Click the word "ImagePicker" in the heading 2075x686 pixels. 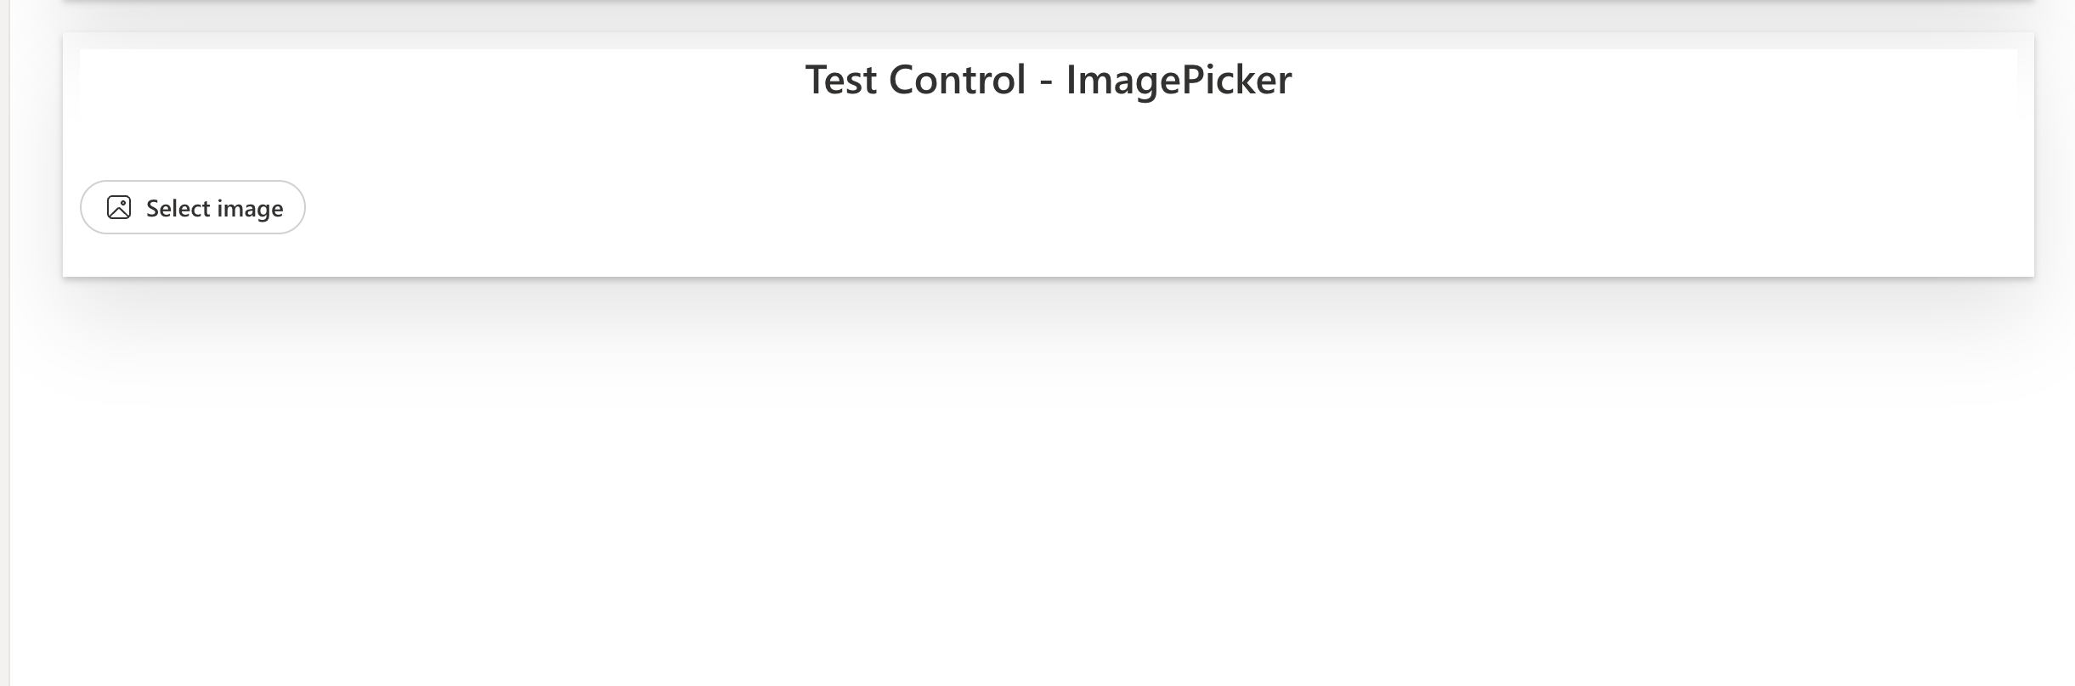[1179, 80]
